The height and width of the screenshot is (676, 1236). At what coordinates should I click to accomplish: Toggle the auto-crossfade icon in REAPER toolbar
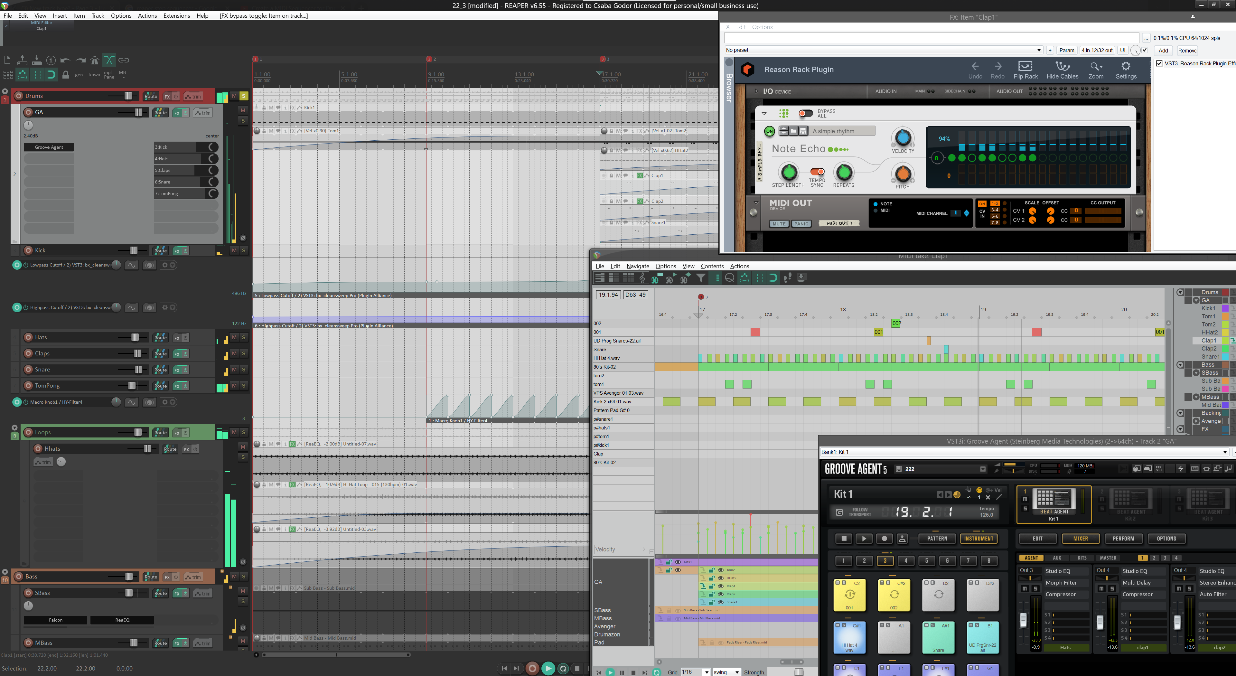point(109,60)
